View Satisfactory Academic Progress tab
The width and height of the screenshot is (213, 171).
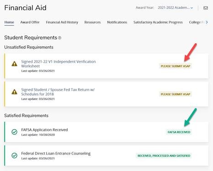point(158,22)
